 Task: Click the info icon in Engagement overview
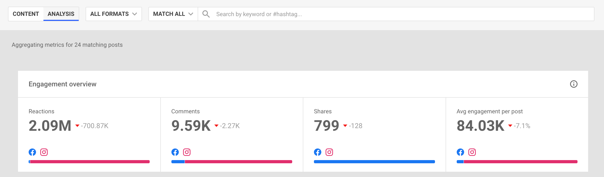click(x=574, y=84)
